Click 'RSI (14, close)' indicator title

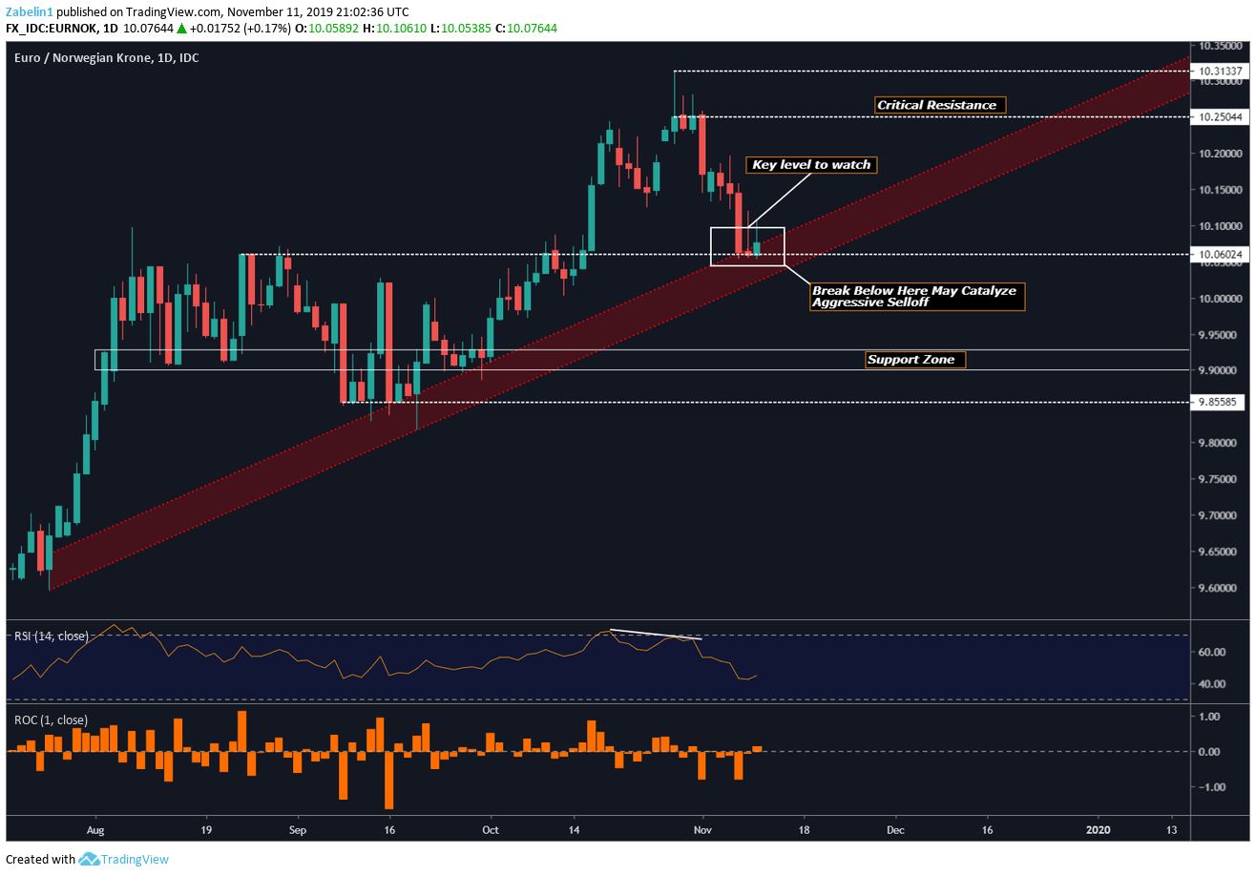pos(51,636)
